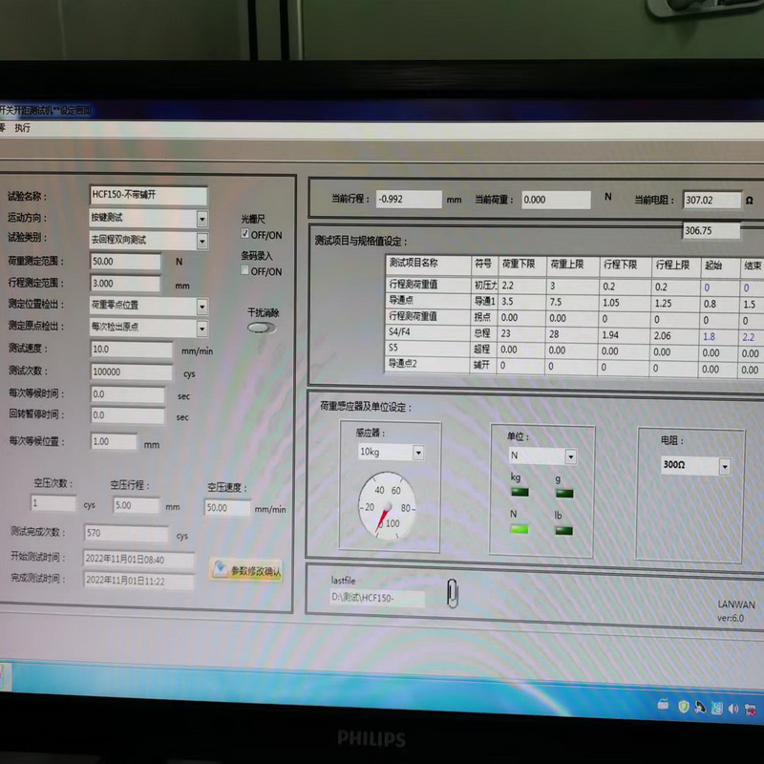Image resolution: width=764 pixels, height=764 pixels.
Task: Open the 测定原点检出 dropdown
Action: [x=202, y=328]
